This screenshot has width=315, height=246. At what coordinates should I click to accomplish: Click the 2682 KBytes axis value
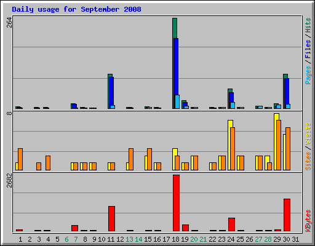coord(9,181)
